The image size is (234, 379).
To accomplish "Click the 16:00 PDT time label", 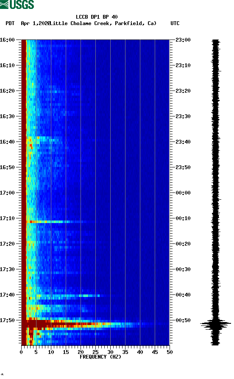I will point(7,40).
